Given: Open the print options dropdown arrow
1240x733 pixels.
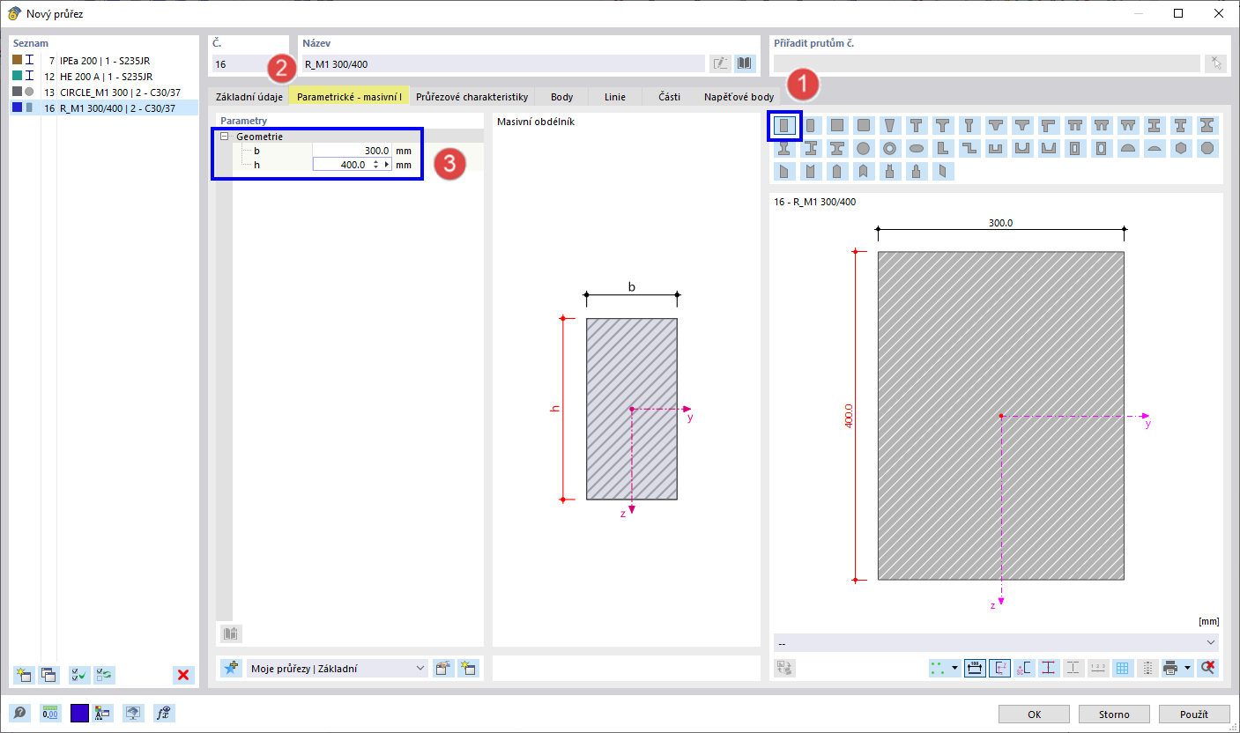Looking at the screenshot, I should pyautogui.click(x=1188, y=668).
